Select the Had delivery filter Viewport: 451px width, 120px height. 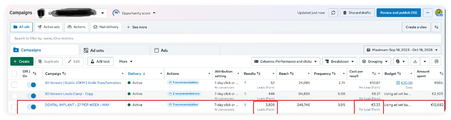click(x=106, y=27)
